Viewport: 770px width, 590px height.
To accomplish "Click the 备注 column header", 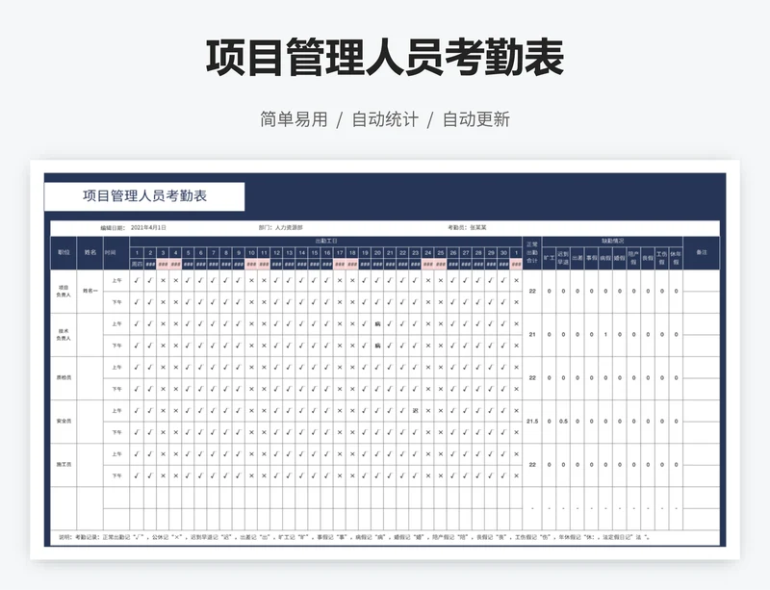I will coord(702,252).
